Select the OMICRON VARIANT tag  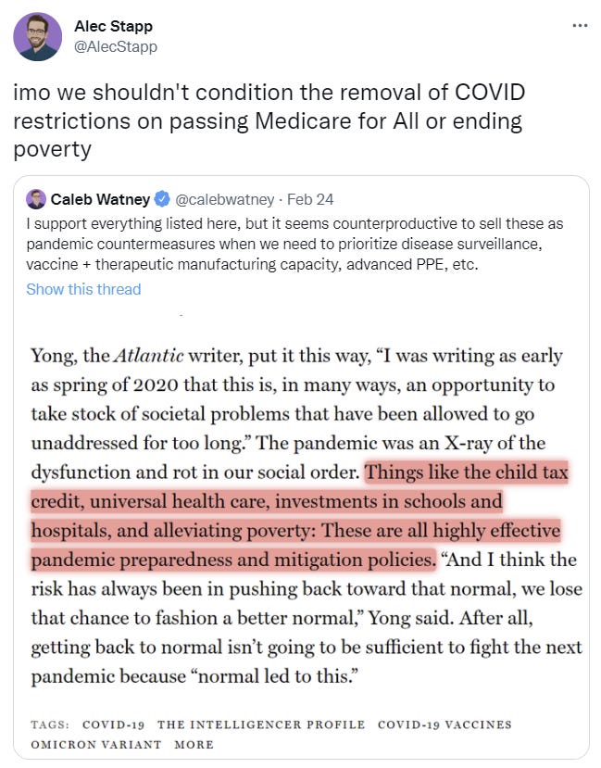(95, 745)
